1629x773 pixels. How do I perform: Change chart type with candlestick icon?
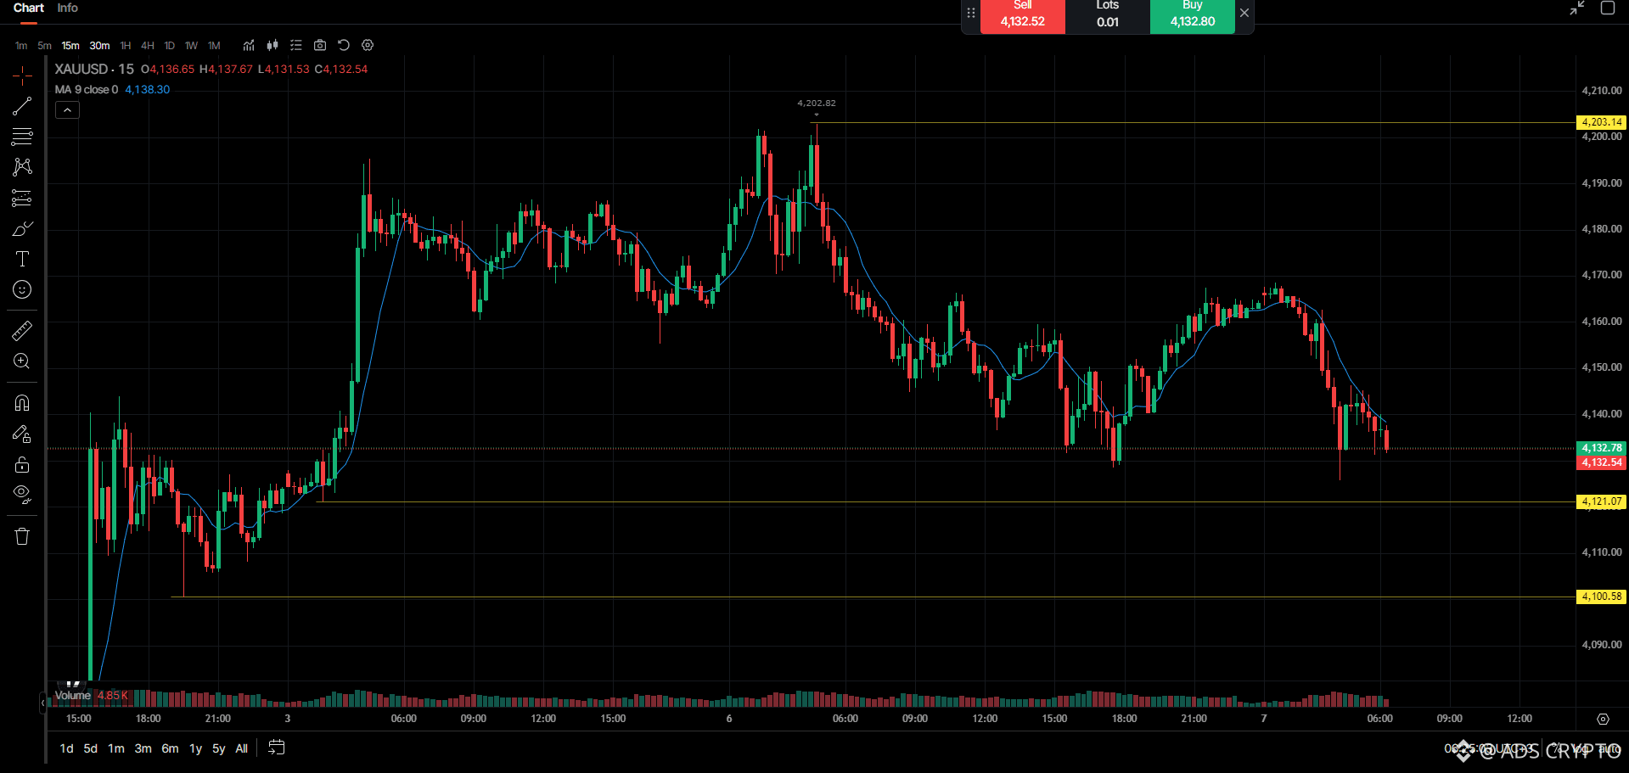point(272,46)
